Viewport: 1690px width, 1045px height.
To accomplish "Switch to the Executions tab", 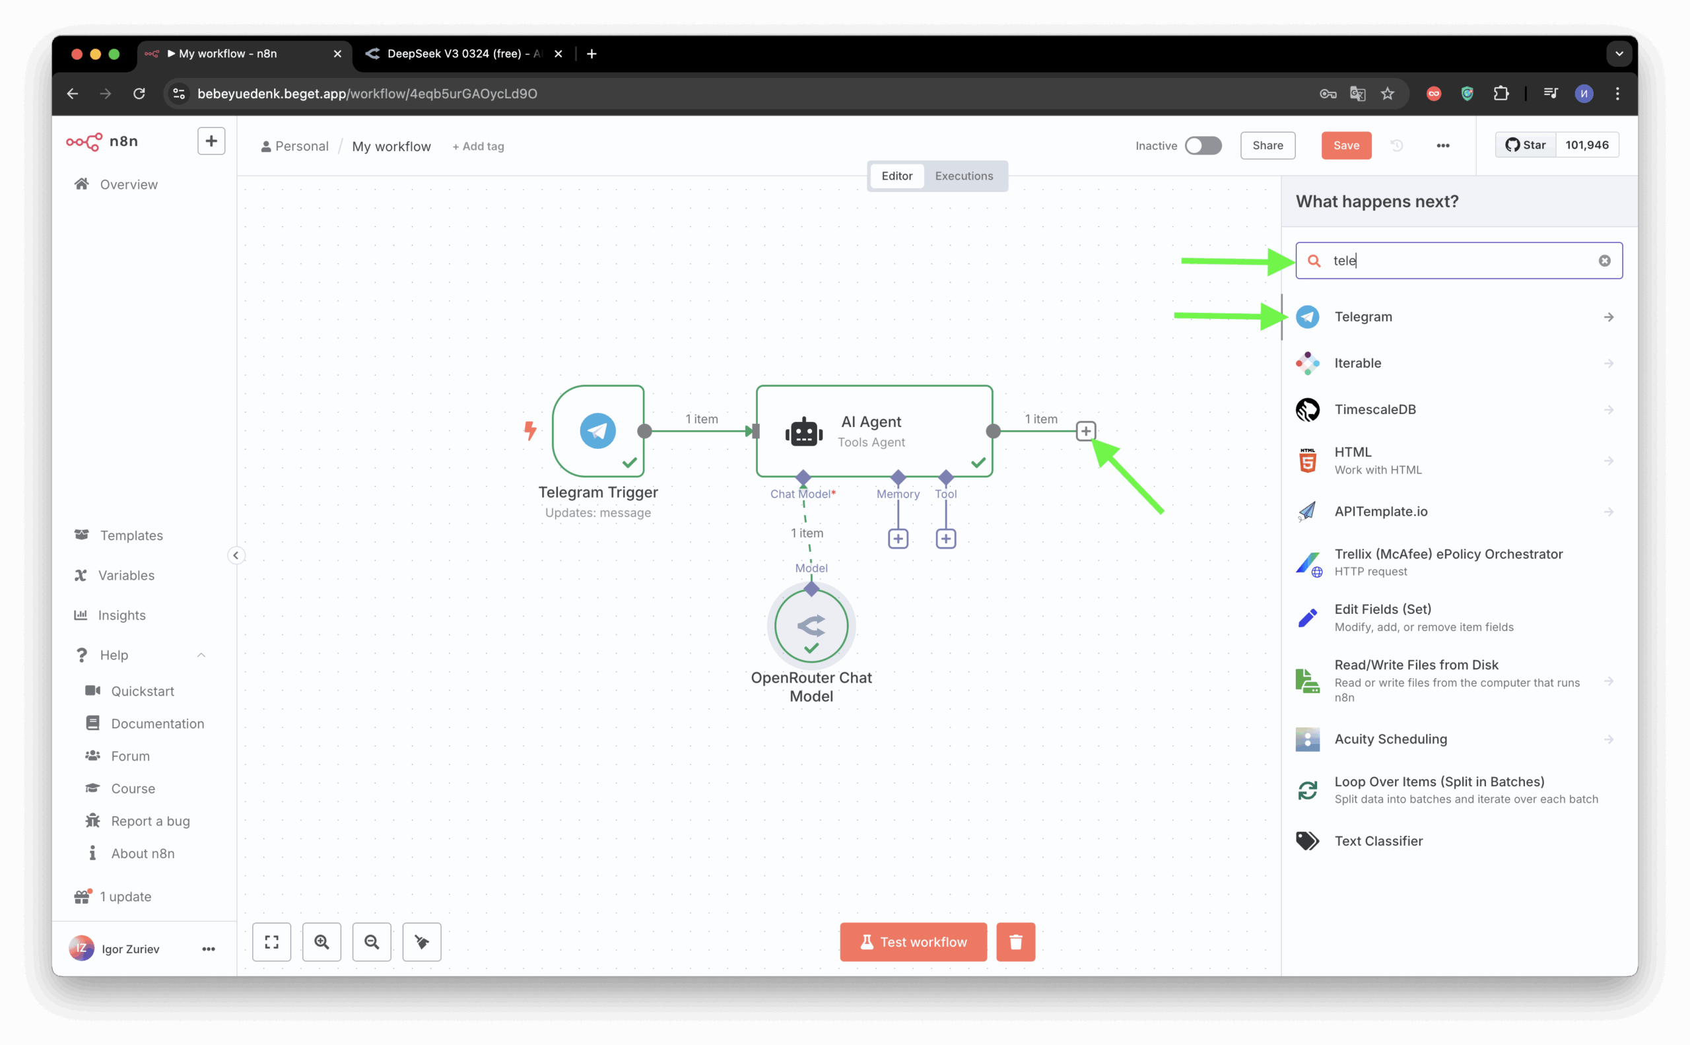I will coord(964,176).
